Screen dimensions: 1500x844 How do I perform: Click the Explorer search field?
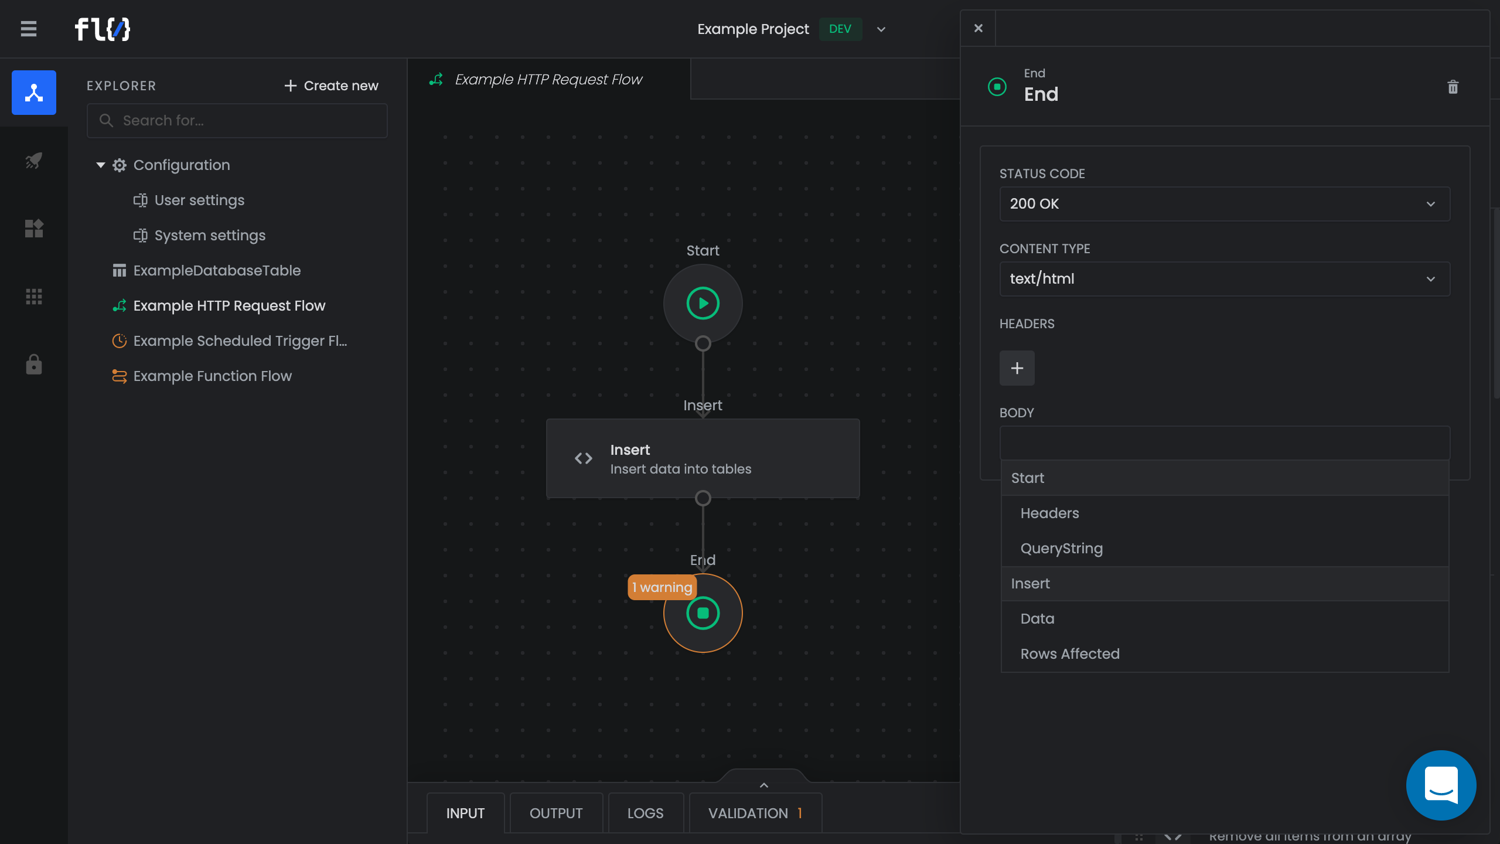pyautogui.click(x=237, y=121)
